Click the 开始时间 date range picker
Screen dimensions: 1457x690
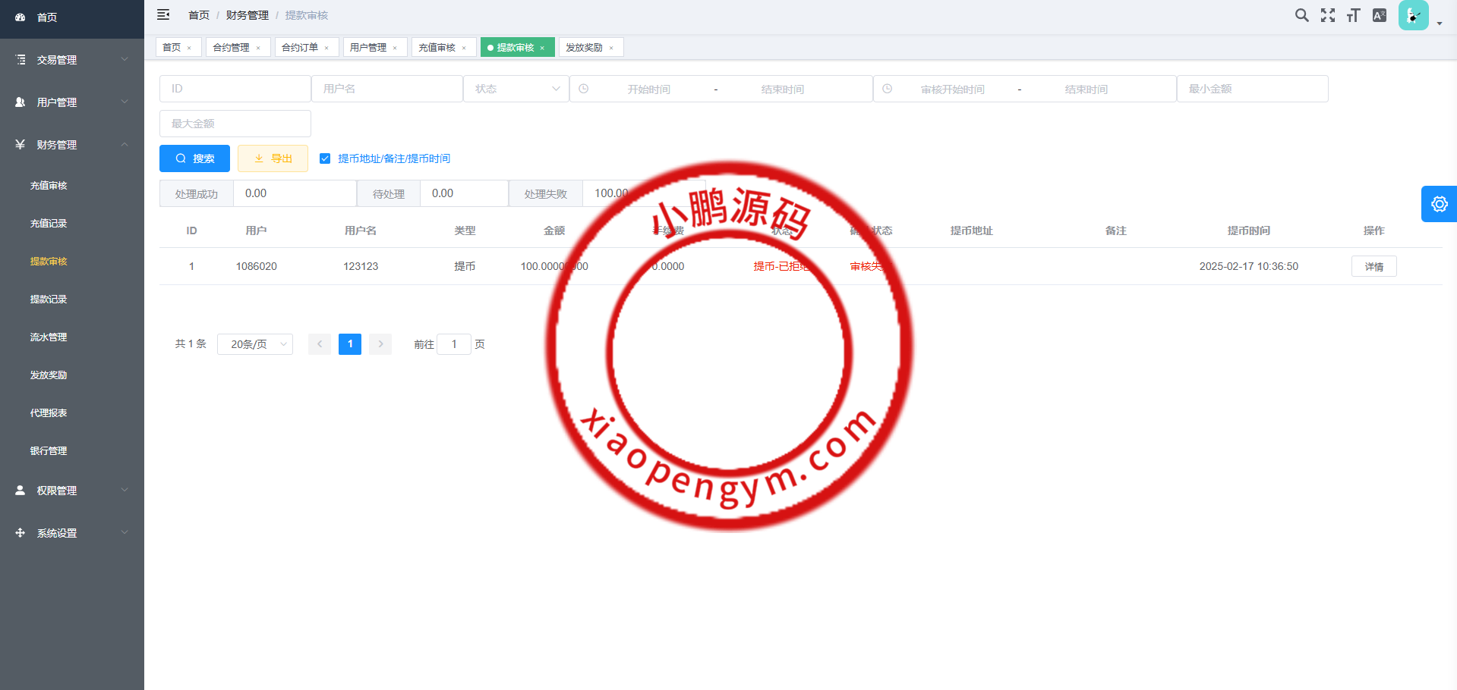tap(648, 89)
